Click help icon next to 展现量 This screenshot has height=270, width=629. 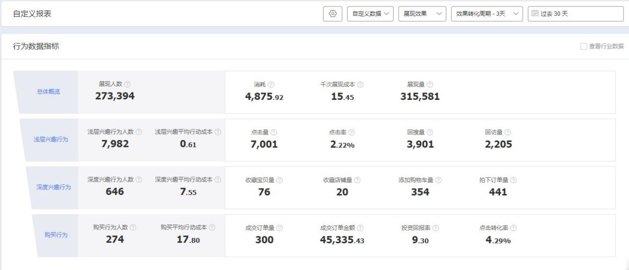tap(430, 85)
